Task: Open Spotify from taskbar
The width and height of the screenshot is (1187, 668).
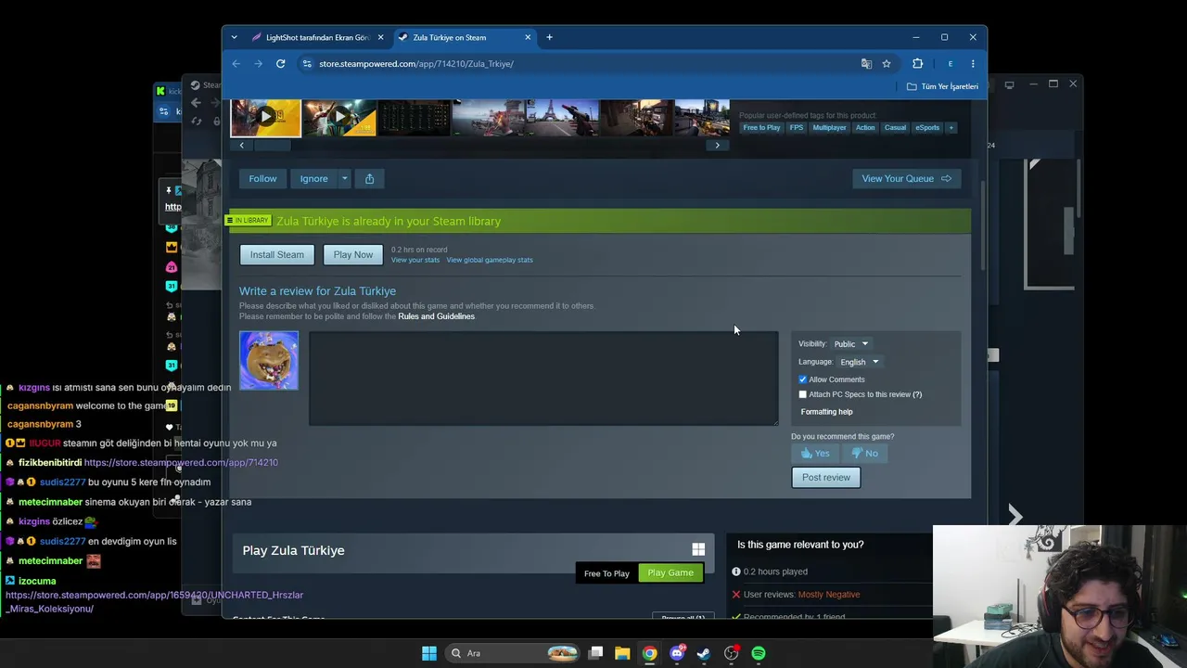Action: point(759,653)
